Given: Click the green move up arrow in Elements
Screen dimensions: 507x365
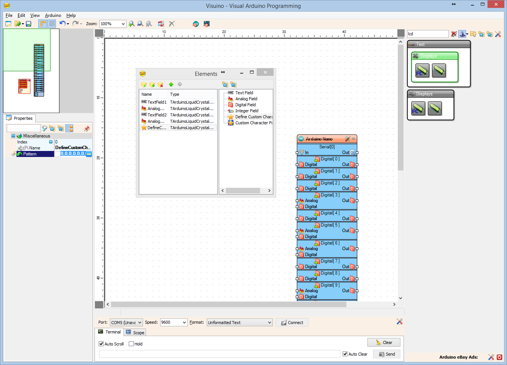Looking at the screenshot, I should tap(171, 84).
